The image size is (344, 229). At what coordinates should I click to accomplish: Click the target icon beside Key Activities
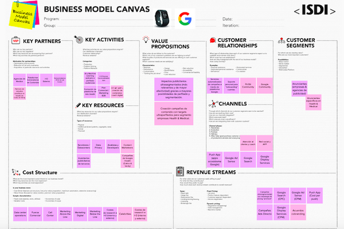click(x=79, y=41)
